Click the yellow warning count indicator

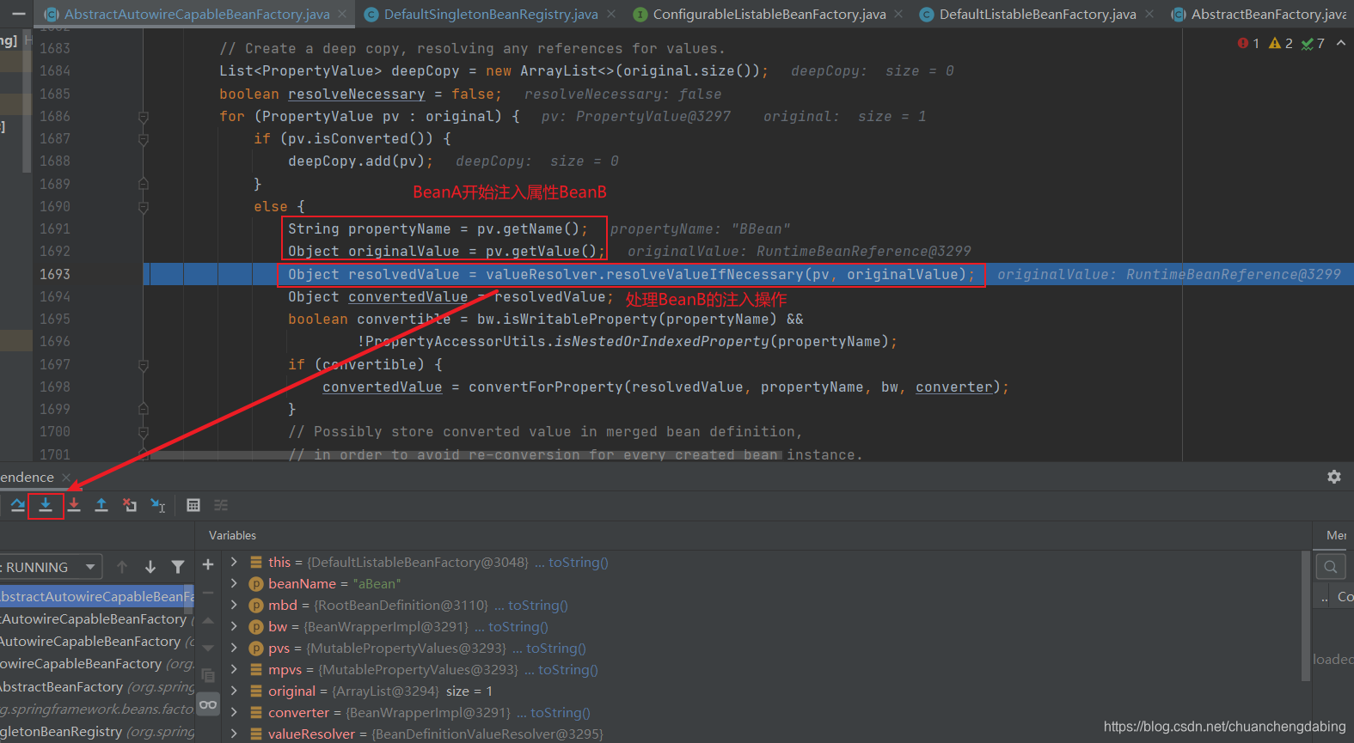pyautogui.click(x=1281, y=43)
